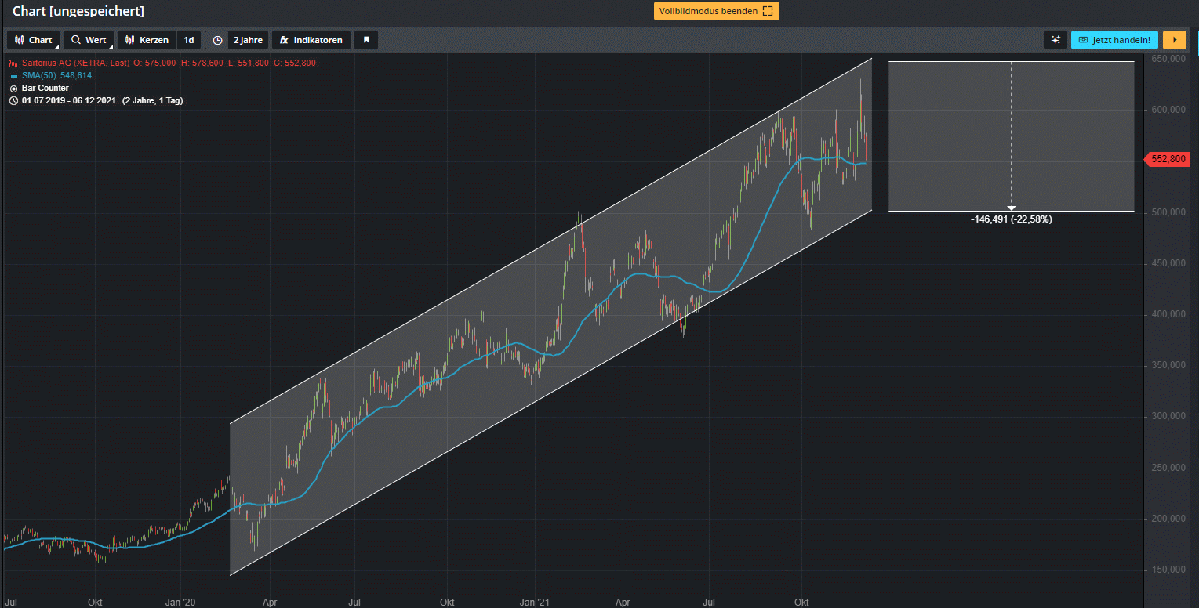Click the clock icon in toolbar

[217, 40]
